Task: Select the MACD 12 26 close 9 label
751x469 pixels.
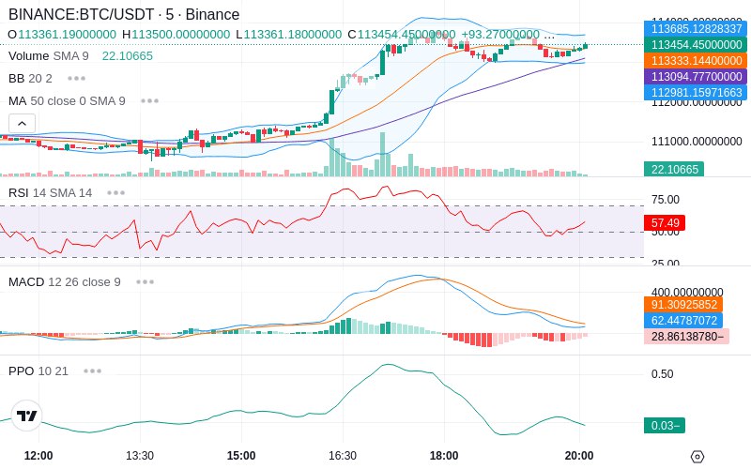Action: point(65,282)
